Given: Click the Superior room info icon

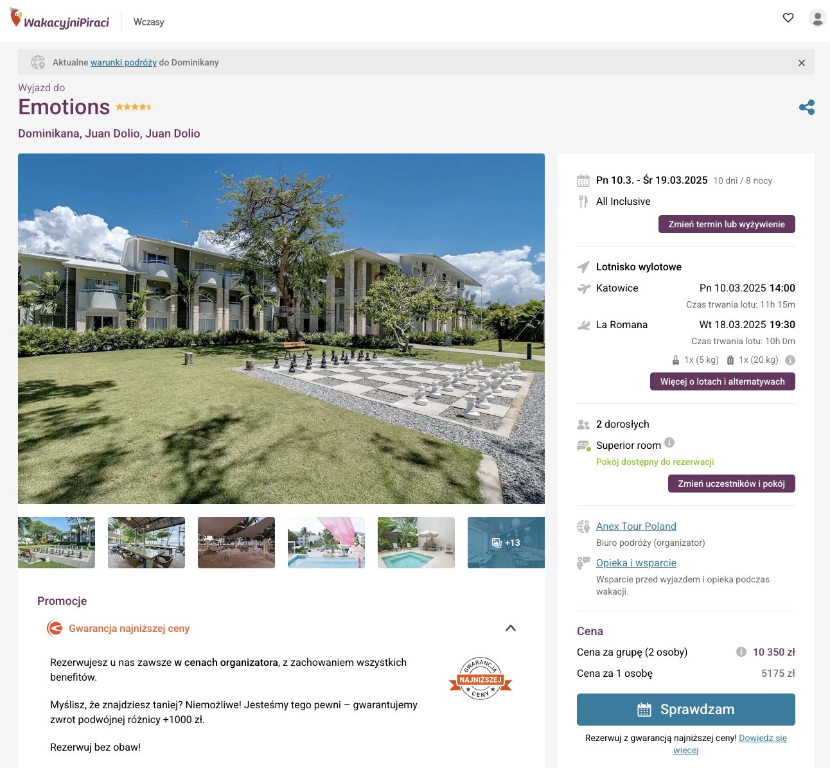Looking at the screenshot, I should point(669,442).
